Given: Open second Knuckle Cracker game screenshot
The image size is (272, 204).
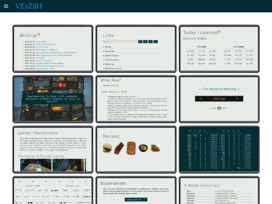Looking at the screenshot, I should point(68,165).
